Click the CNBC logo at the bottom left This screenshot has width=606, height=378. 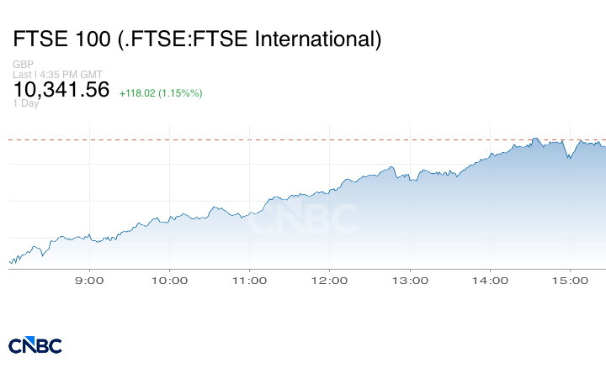pyautogui.click(x=35, y=345)
